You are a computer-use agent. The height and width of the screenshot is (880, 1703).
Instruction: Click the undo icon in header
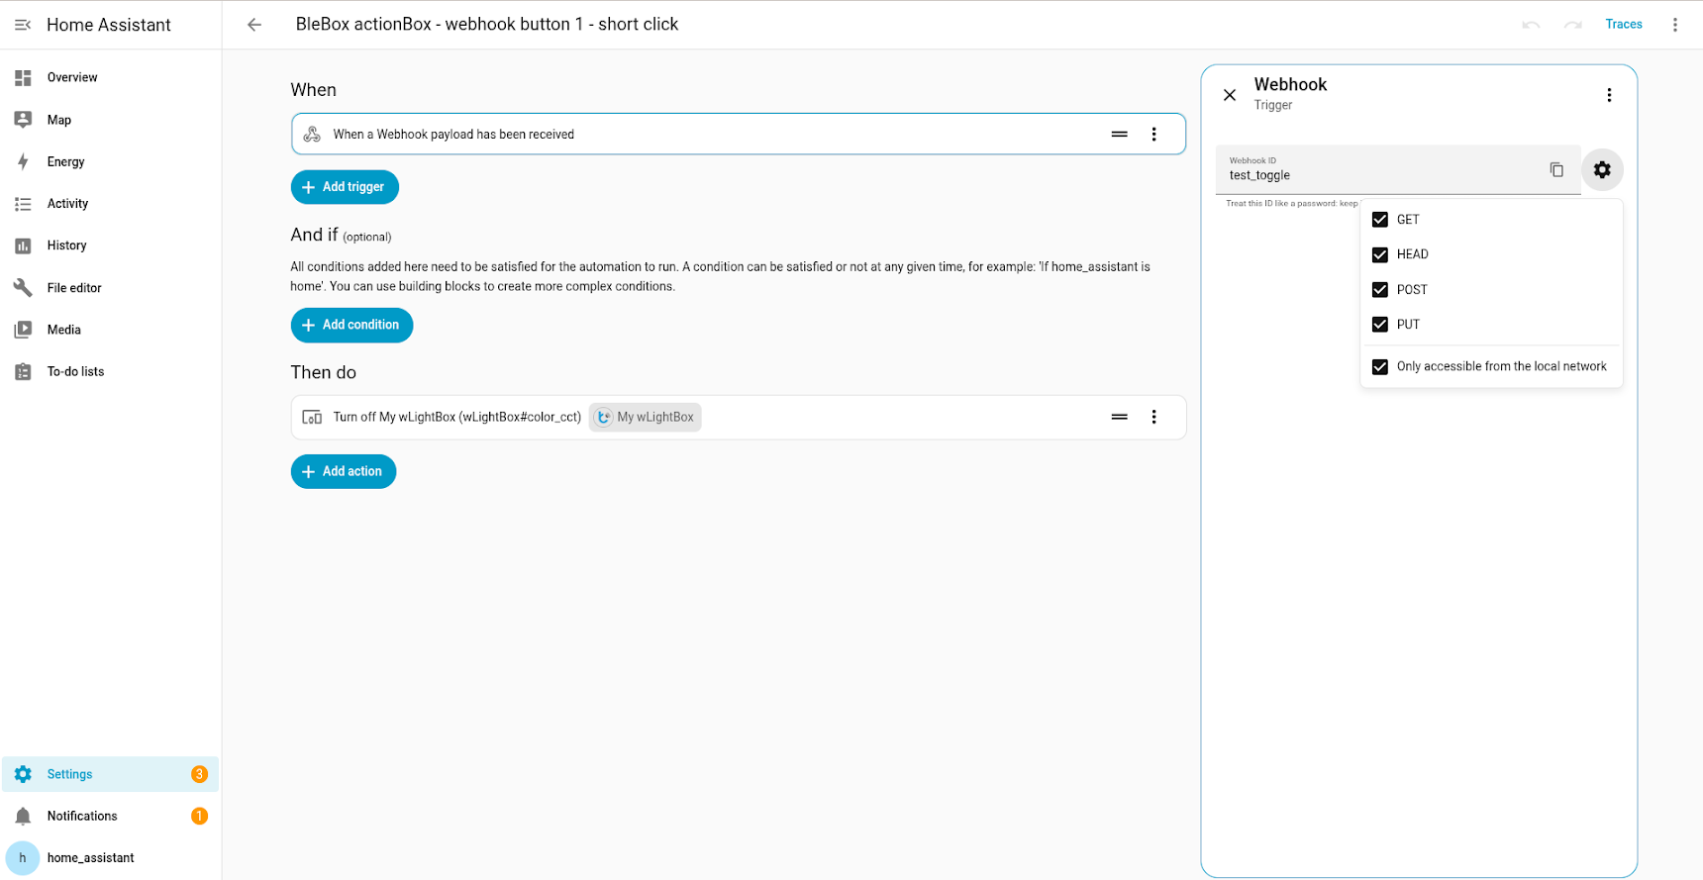pyautogui.click(x=1531, y=25)
